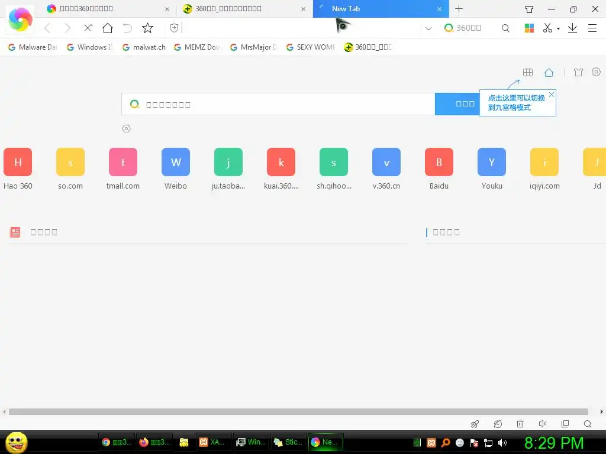Go forward with the forward arrow
The width and height of the screenshot is (606, 454).
67,28
